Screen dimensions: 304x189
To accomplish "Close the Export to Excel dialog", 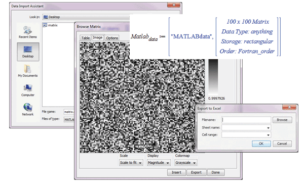I will (289, 107).
